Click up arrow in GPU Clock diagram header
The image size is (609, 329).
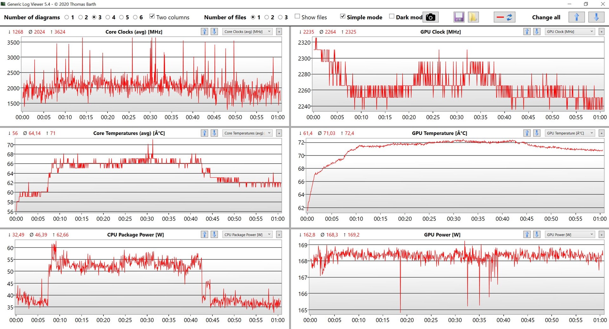point(527,32)
